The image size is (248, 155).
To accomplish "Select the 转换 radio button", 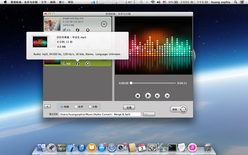I will tap(62, 107).
